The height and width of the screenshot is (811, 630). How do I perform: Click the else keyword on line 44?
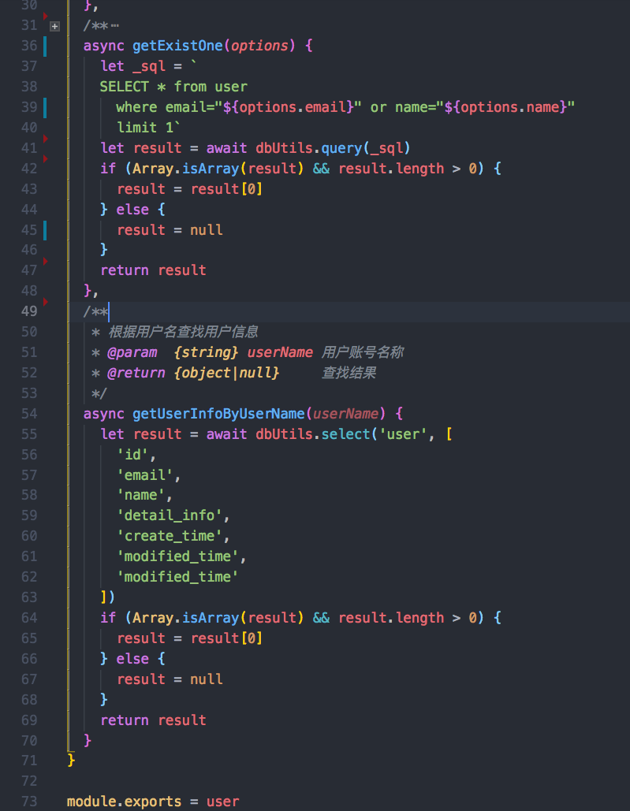[132, 210]
